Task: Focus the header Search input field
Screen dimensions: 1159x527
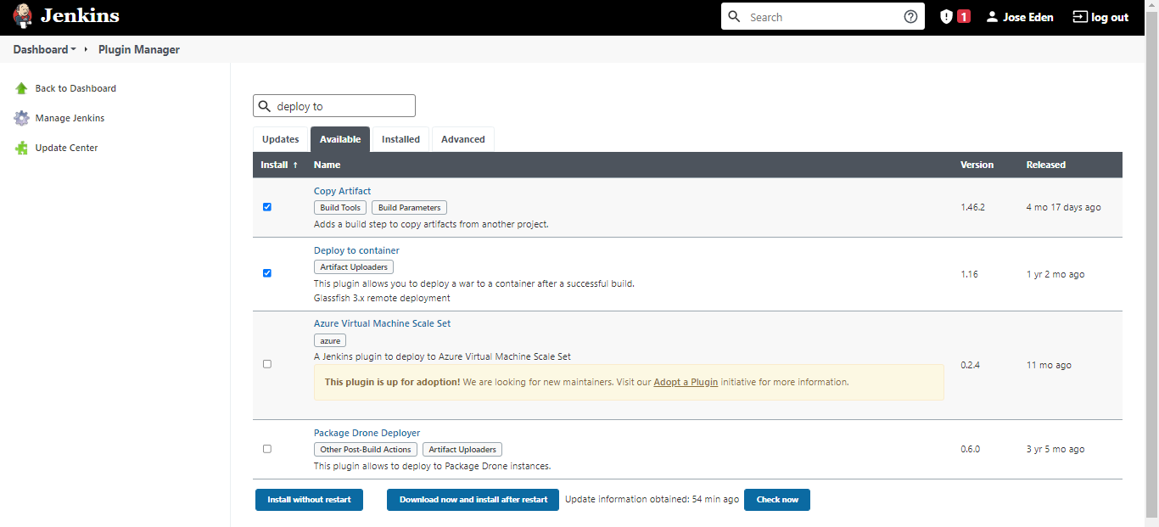Action: (823, 17)
